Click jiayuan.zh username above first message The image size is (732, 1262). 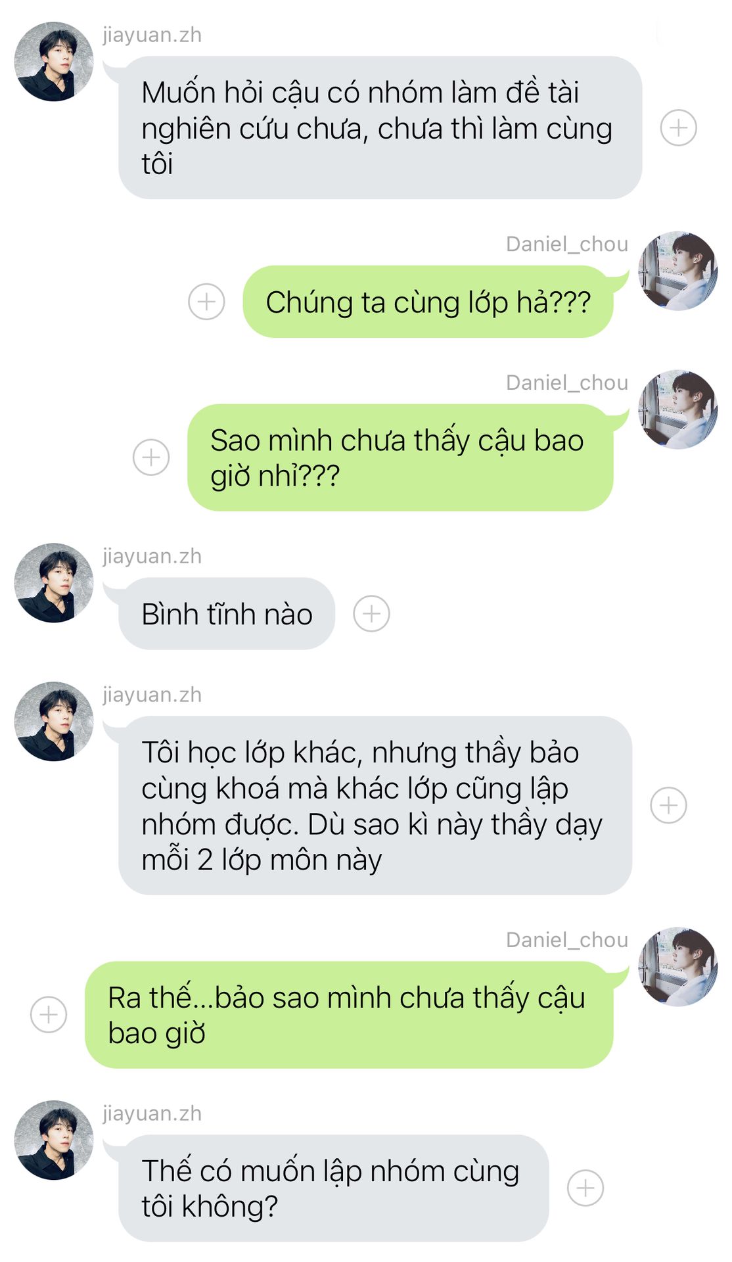pyautogui.click(x=152, y=35)
